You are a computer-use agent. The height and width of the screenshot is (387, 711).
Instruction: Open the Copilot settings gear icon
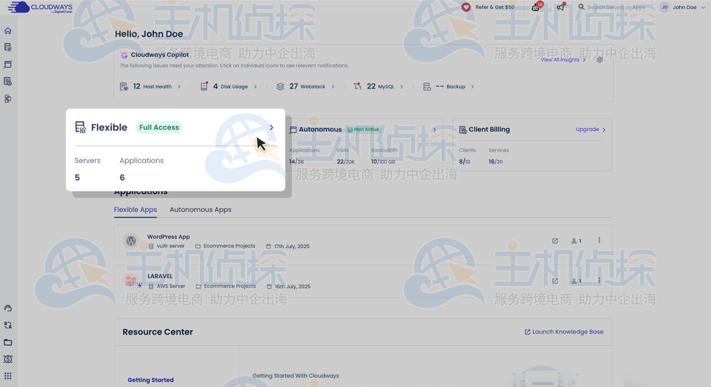coord(600,60)
